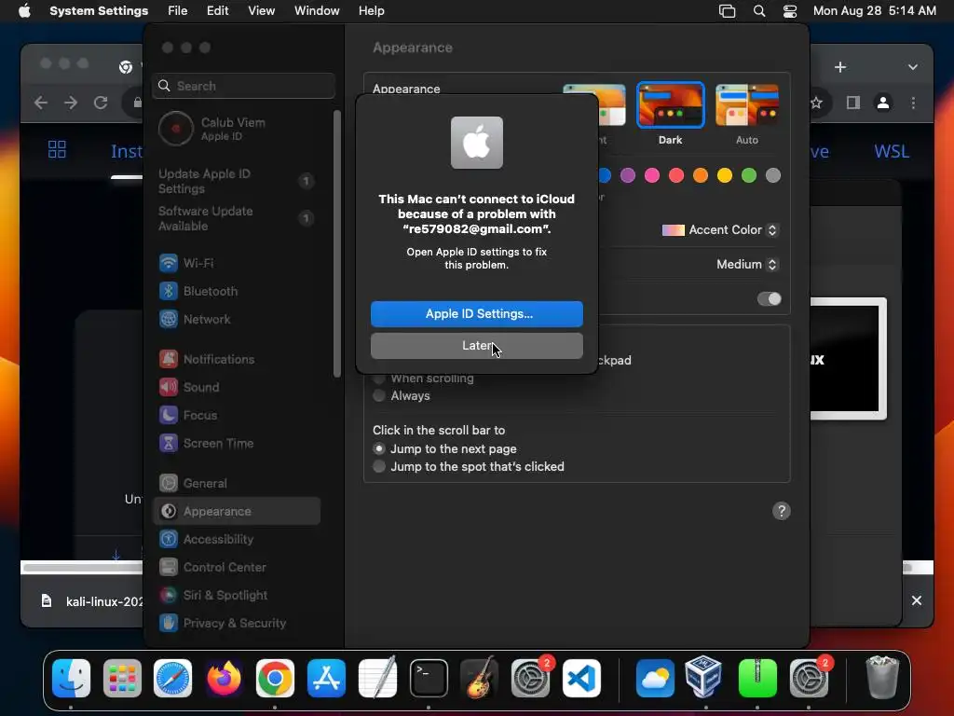The width and height of the screenshot is (954, 716).
Task: Open the Help menu
Action: point(371,11)
